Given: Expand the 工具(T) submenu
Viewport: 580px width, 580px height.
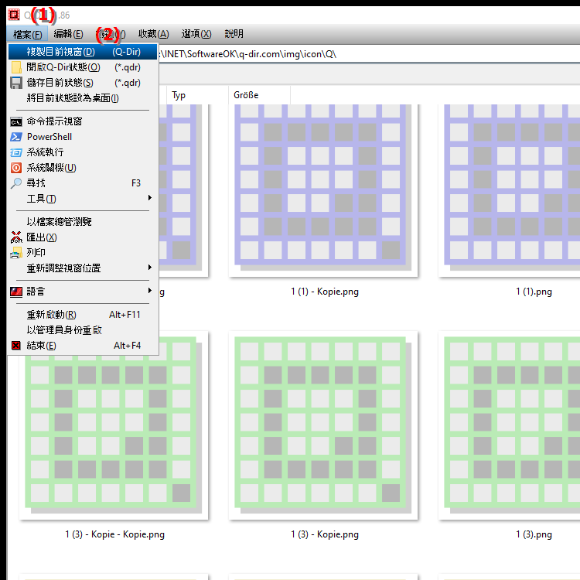Looking at the screenshot, I should pos(83,199).
